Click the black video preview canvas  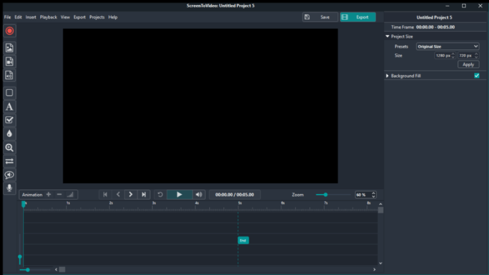click(200, 106)
